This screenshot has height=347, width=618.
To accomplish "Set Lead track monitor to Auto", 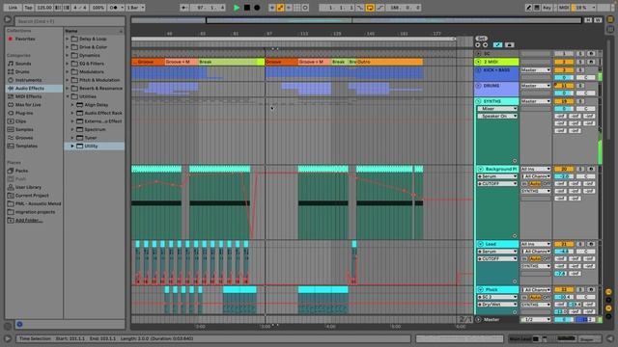I will coord(535,259).
